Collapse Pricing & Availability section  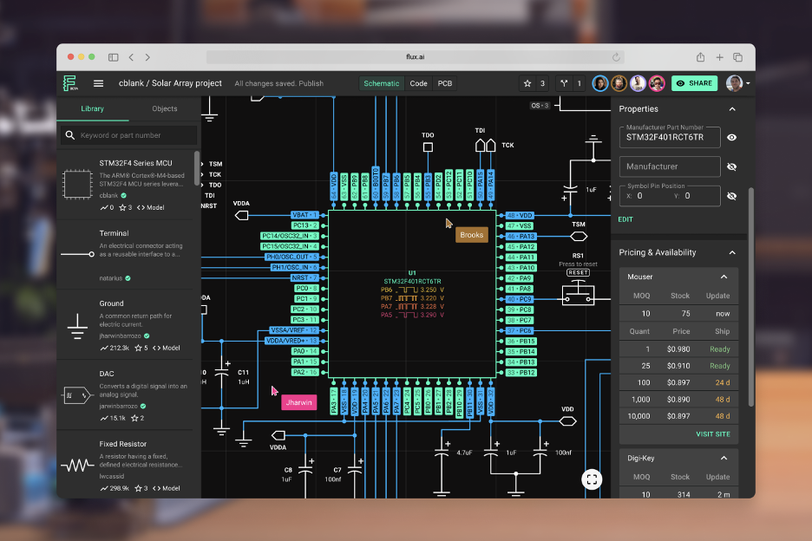click(731, 253)
